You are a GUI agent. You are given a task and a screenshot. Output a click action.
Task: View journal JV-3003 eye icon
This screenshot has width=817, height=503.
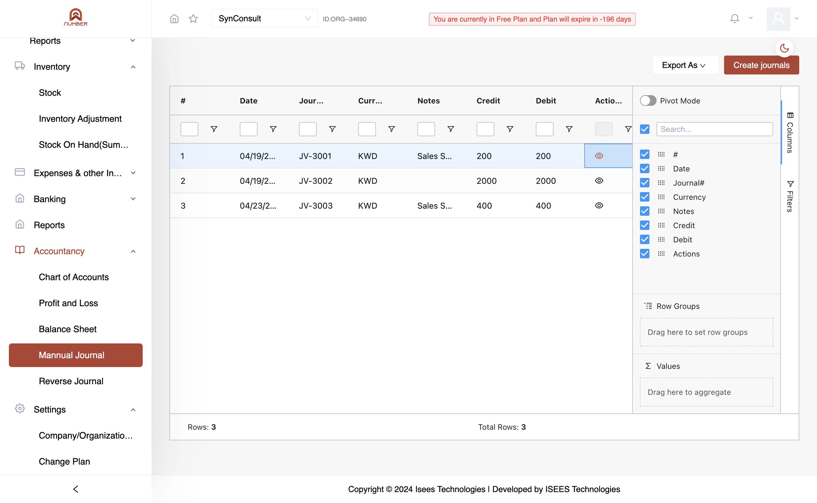tap(599, 206)
